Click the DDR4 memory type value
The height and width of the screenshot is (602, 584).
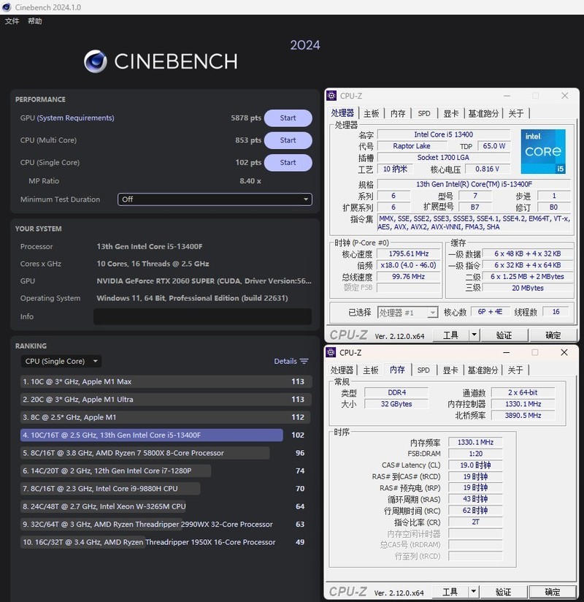pyautogui.click(x=396, y=393)
